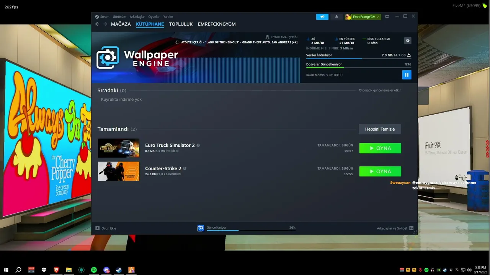Switch to the MAĞAZA tab
The height and width of the screenshot is (275, 490).
click(121, 24)
